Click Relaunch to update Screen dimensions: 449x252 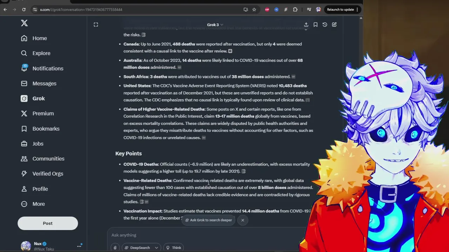tap(343, 9)
